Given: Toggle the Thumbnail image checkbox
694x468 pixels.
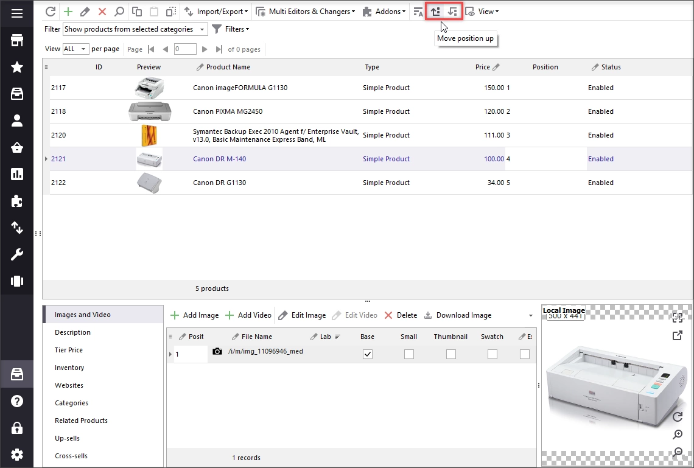Looking at the screenshot, I should click(451, 354).
